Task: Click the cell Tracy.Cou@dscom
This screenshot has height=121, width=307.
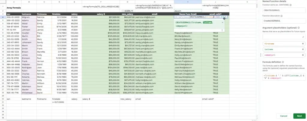Action: pyautogui.click(x=188, y=33)
